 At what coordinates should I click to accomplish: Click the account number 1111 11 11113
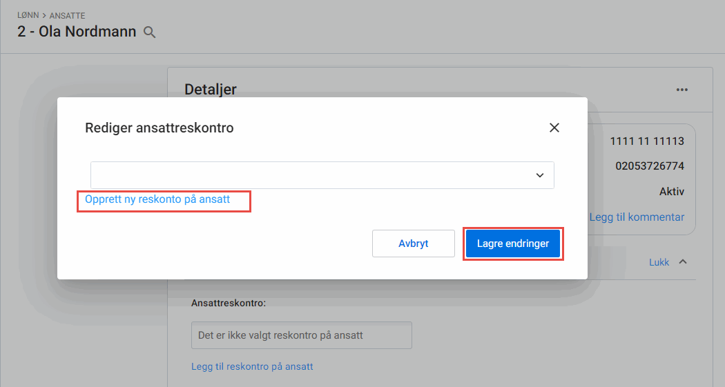(646, 141)
